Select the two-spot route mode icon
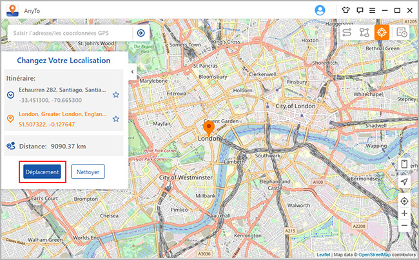 (x=347, y=32)
